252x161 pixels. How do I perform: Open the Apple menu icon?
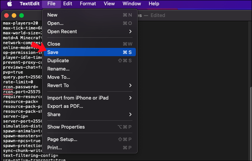point(9,4)
